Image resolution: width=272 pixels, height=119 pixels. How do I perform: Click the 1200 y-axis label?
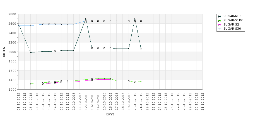(12, 90)
